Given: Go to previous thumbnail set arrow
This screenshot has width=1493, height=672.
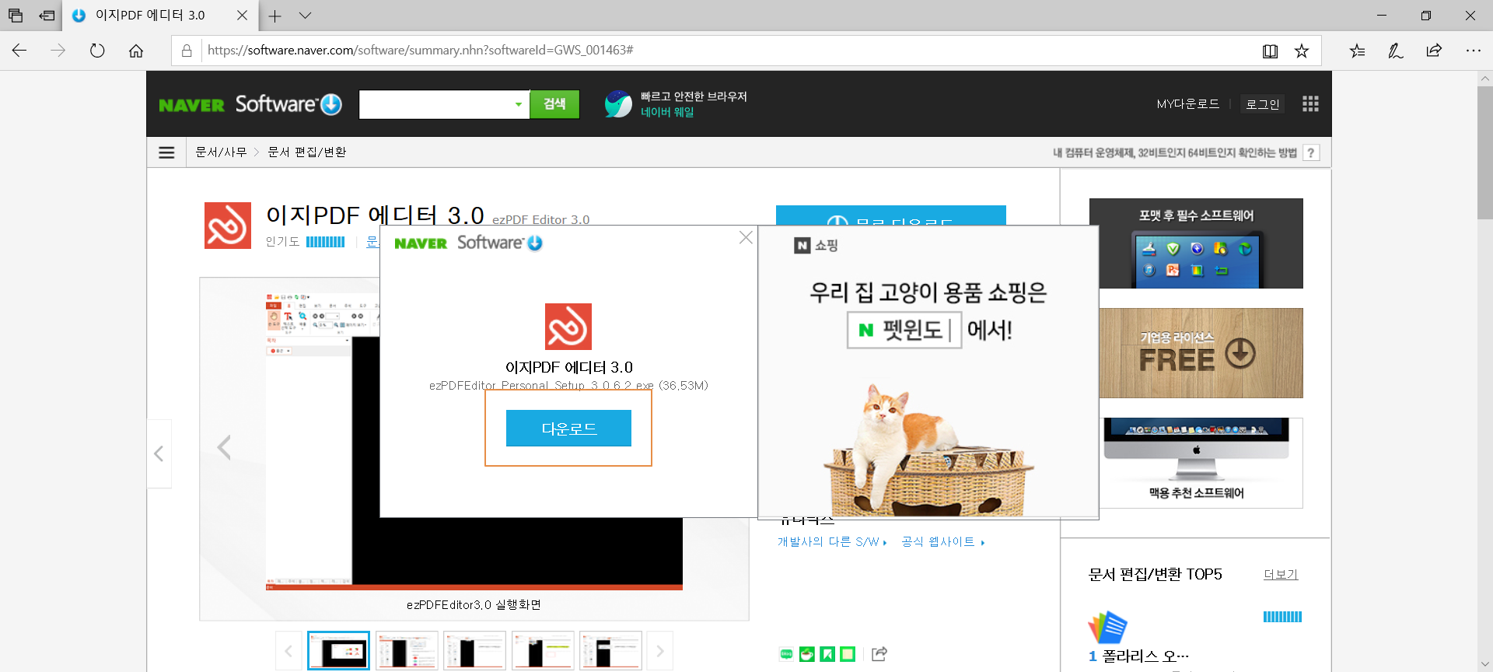Looking at the screenshot, I should pos(288,651).
